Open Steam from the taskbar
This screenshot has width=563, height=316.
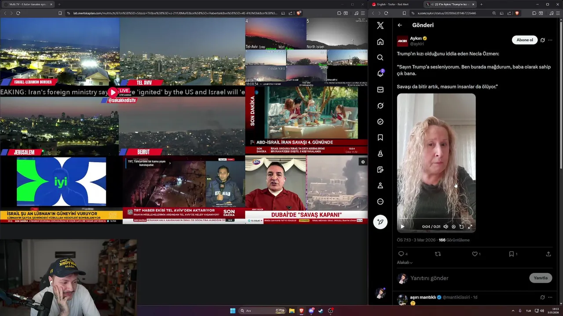[321, 311]
